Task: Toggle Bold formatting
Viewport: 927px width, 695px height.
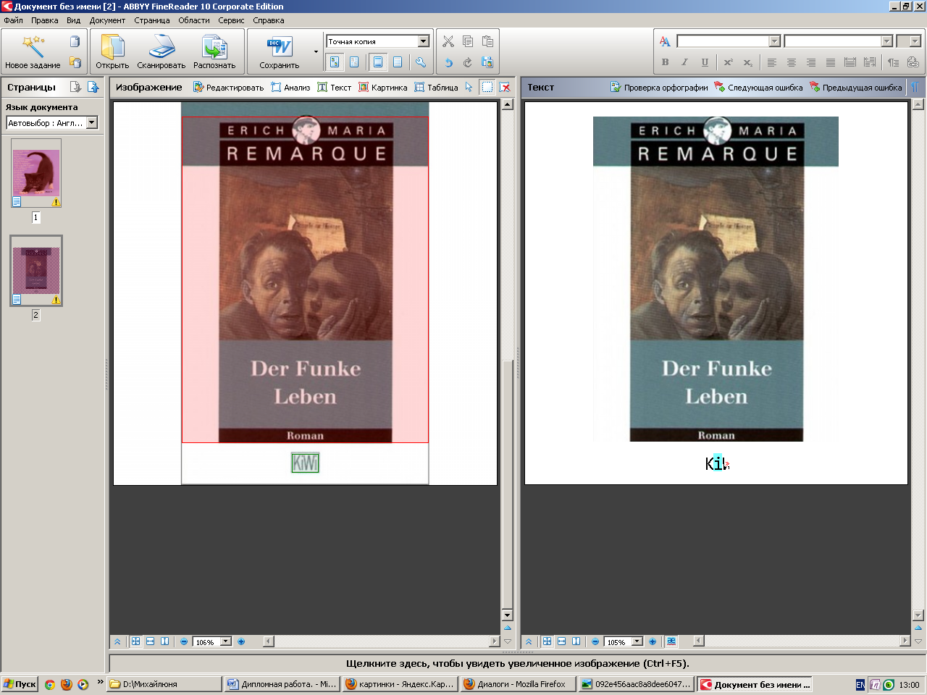Action: point(665,62)
